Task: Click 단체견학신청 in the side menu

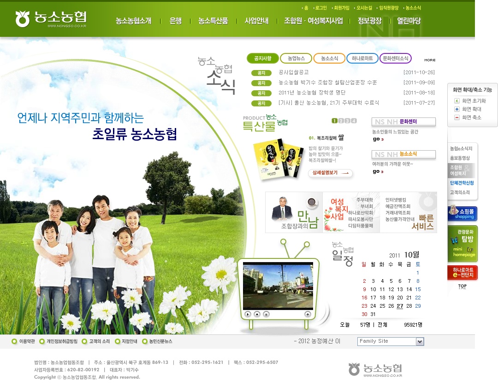Action: pyautogui.click(x=462, y=183)
